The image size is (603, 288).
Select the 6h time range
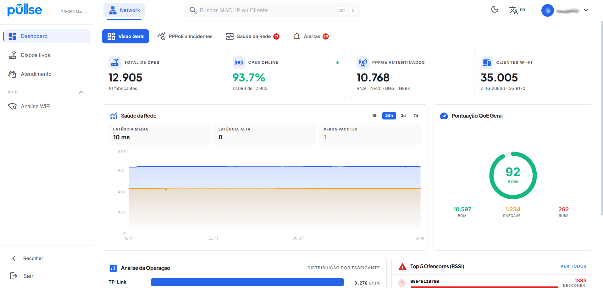(375, 116)
